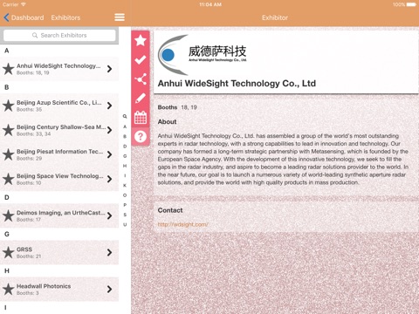
Task: Mark exhibitor visited with checkmark icon
Action: pos(141,60)
